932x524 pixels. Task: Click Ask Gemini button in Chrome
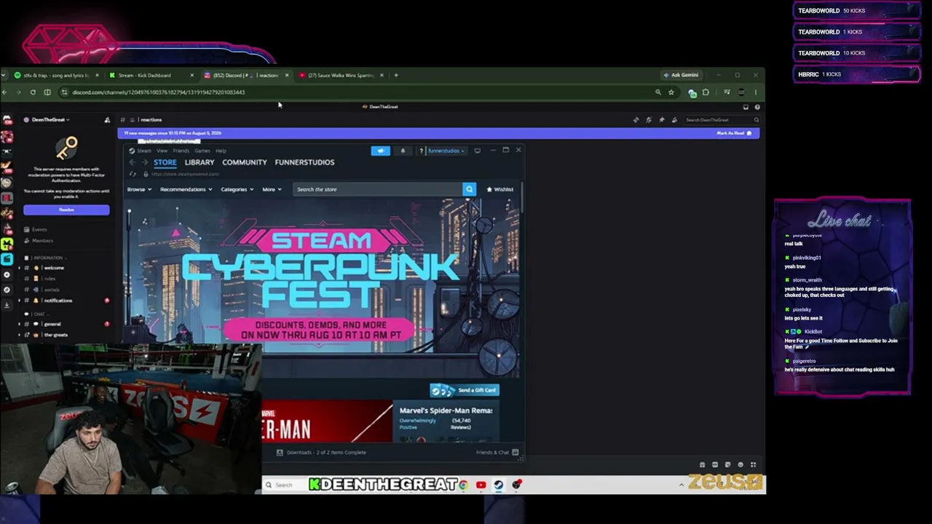(681, 75)
